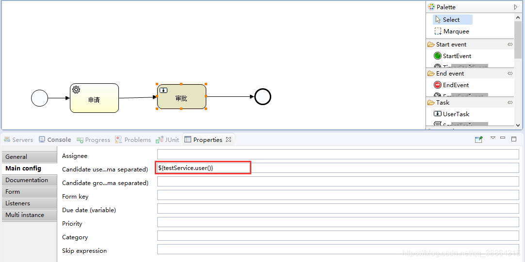Screen dimensions: 525x262
Task: Focus the Skip expression input field
Action: (x=338, y=249)
